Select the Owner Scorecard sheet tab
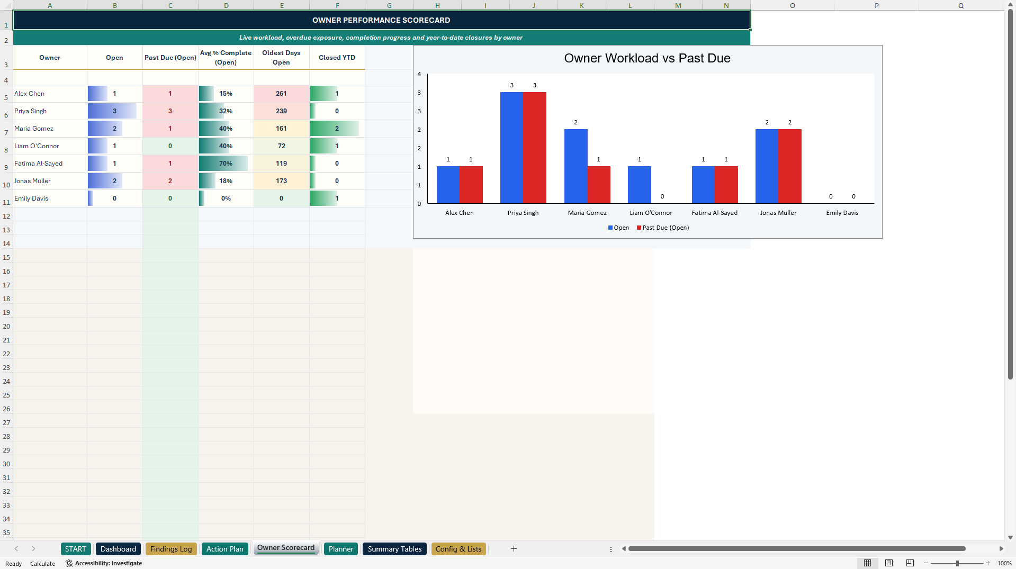This screenshot has width=1016, height=569. (286, 548)
